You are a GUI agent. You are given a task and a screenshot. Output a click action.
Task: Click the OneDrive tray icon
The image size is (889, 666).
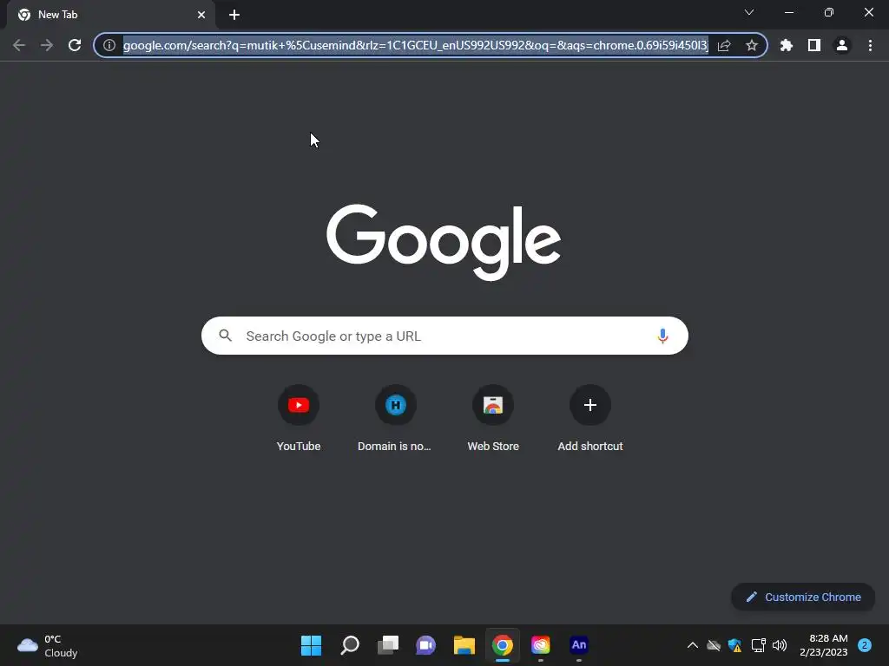tap(714, 645)
